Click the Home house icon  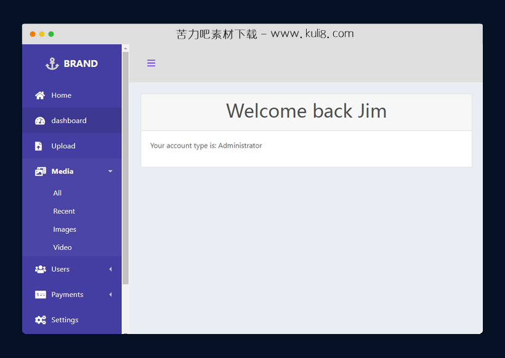(40, 95)
